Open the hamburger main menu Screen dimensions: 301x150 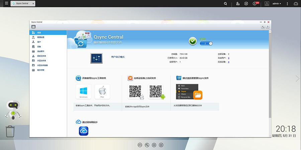click(x=6, y=3)
